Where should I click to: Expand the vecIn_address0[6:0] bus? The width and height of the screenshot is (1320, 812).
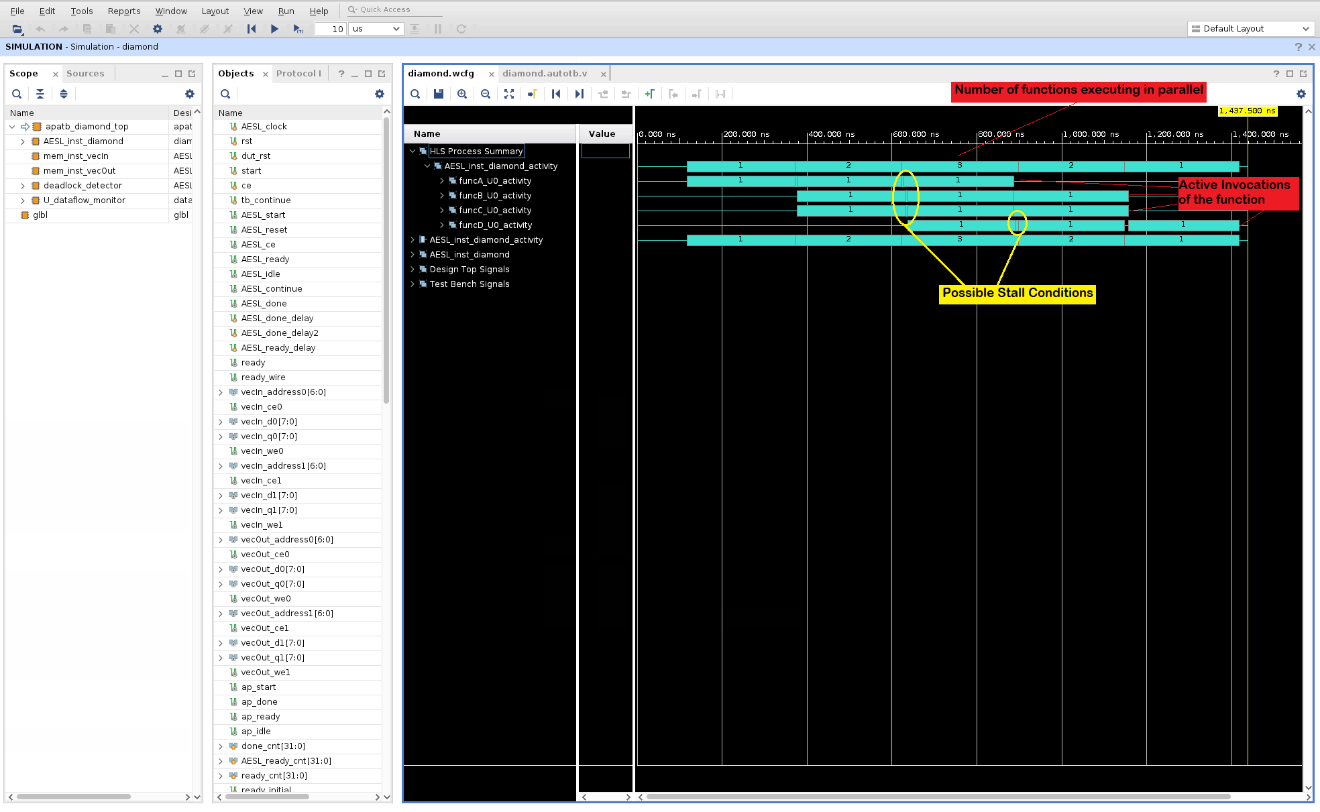pyautogui.click(x=221, y=392)
